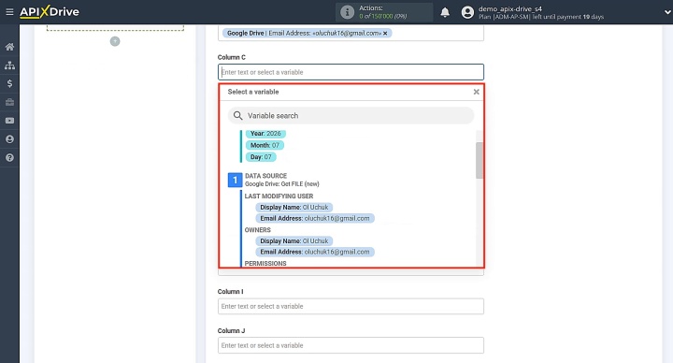Open the billing dollar icon
Screen dimensions: 673x363
point(9,84)
